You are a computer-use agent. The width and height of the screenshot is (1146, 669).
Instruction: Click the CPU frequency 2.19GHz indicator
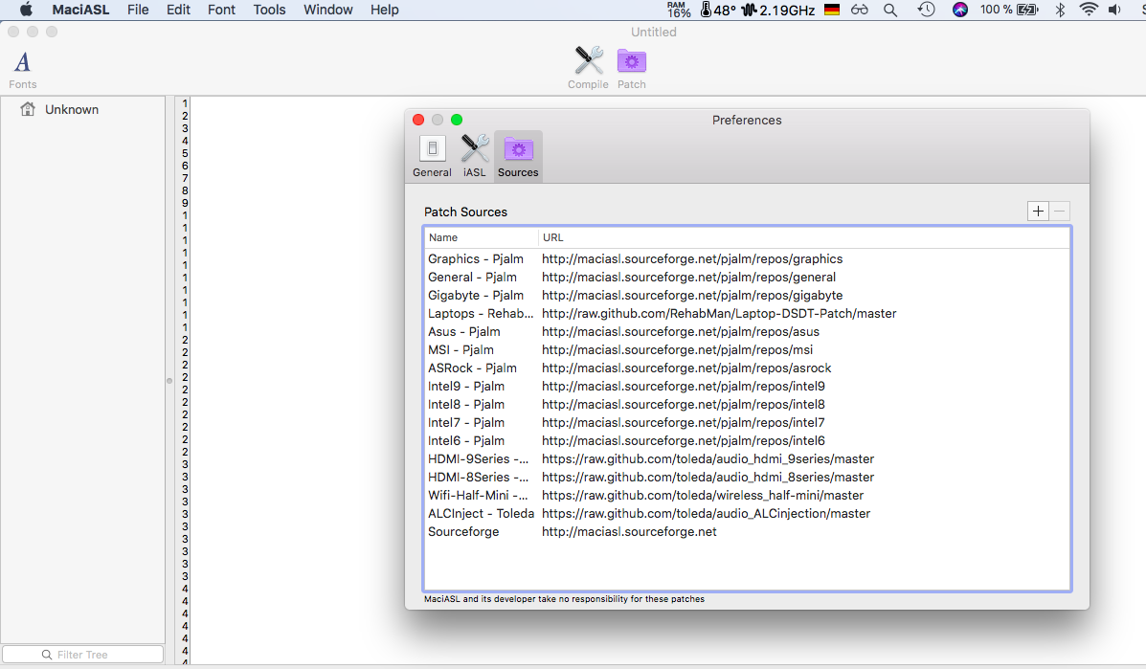[777, 10]
